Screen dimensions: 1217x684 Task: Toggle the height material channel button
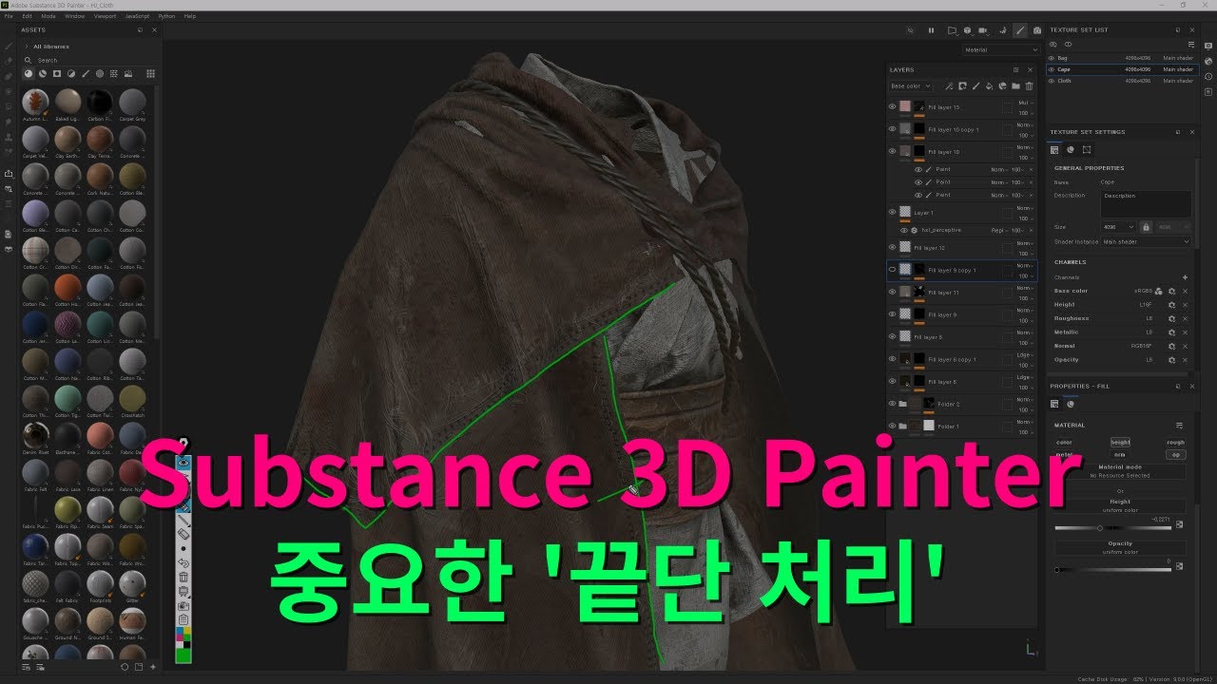click(x=1120, y=442)
